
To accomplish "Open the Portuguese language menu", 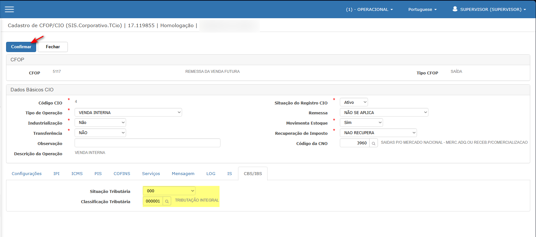I will [422, 9].
